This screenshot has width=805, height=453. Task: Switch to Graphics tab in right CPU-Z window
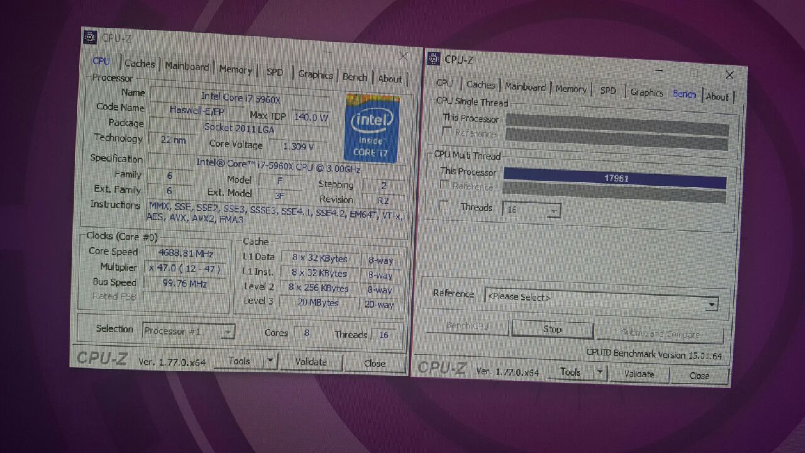coord(647,92)
